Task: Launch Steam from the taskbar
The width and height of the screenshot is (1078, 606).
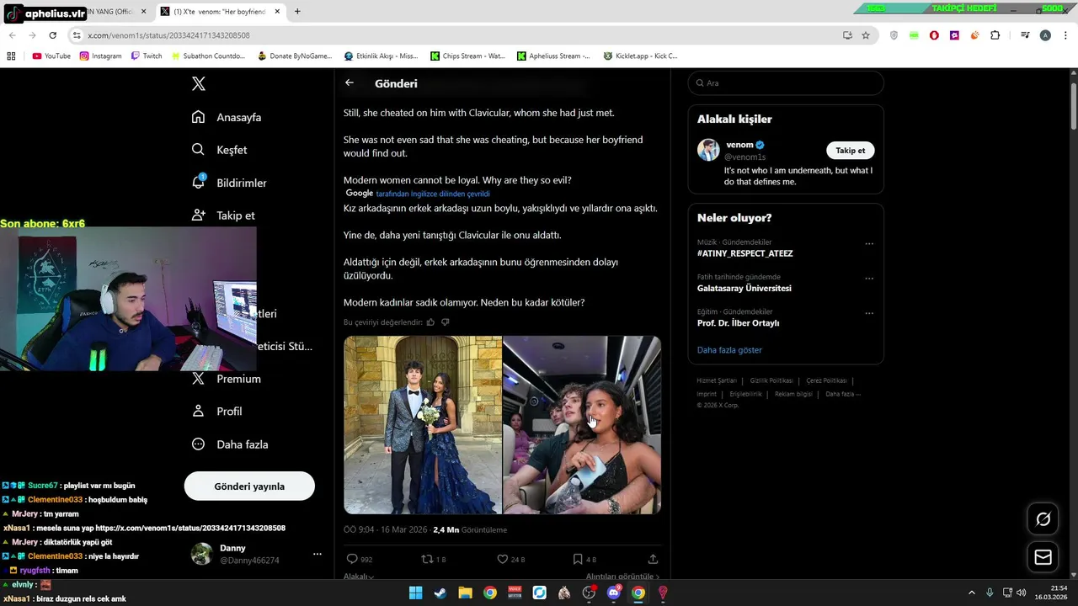Action: (x=440, y=593)
